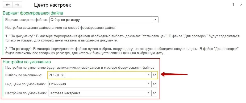This screenshot has height=103, width=246.
Task: Click the Вид цены по умолчанию label
Action: pos(26,84)
